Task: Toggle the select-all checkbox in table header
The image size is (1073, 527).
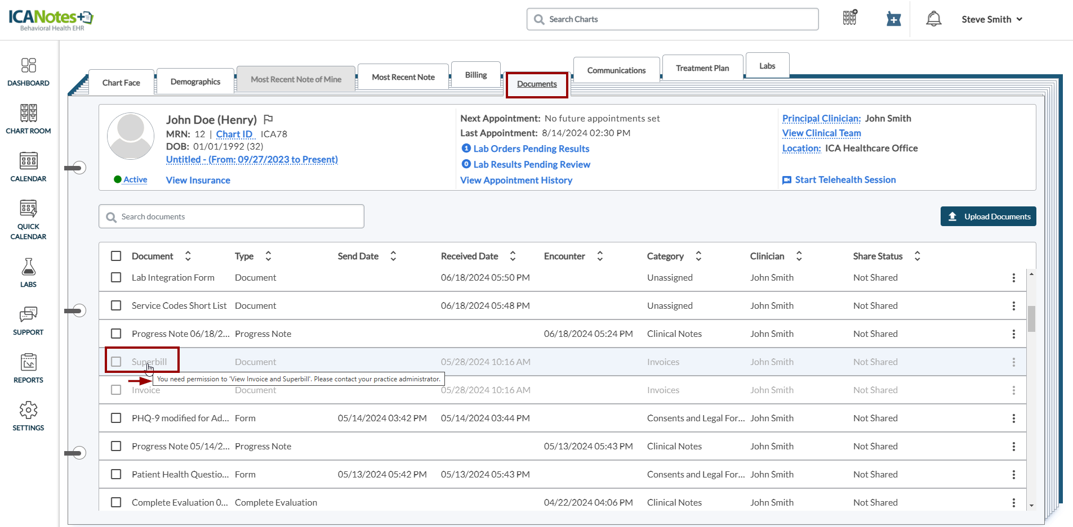Action: point(116,256)
